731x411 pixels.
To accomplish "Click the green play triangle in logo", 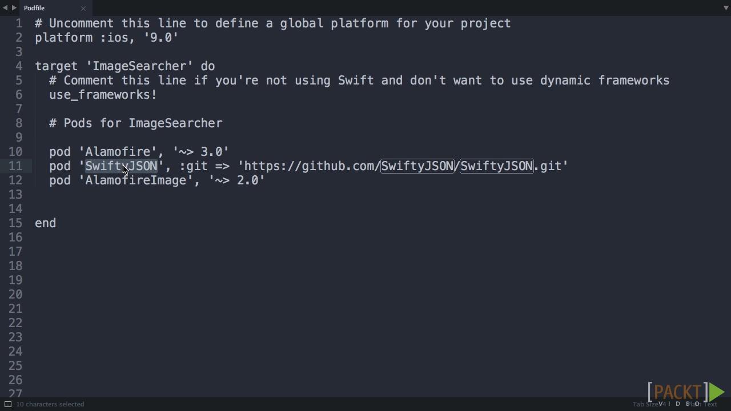I will [x=717, y=392].
